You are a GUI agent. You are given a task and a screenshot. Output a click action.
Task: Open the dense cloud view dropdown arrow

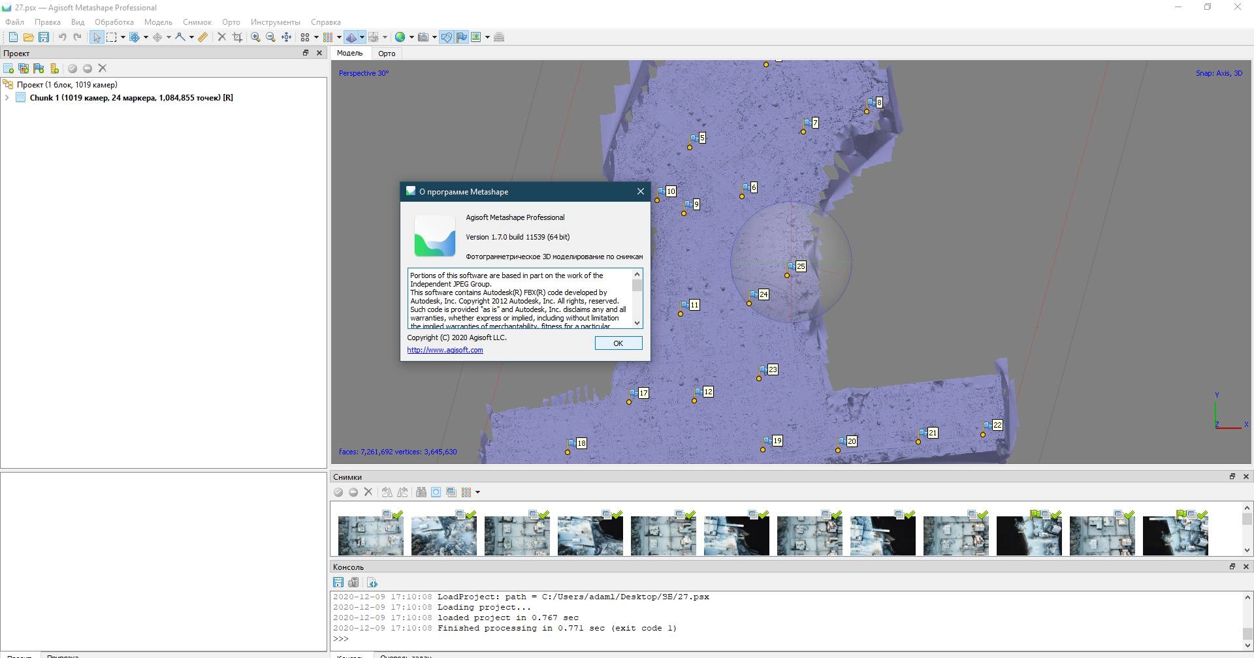pos(339,37)
